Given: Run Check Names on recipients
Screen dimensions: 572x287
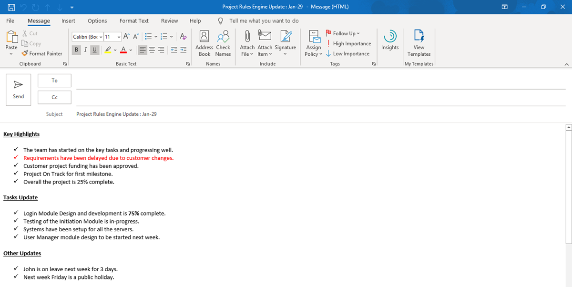Looking at the screenshot, I should pos(223,43).
